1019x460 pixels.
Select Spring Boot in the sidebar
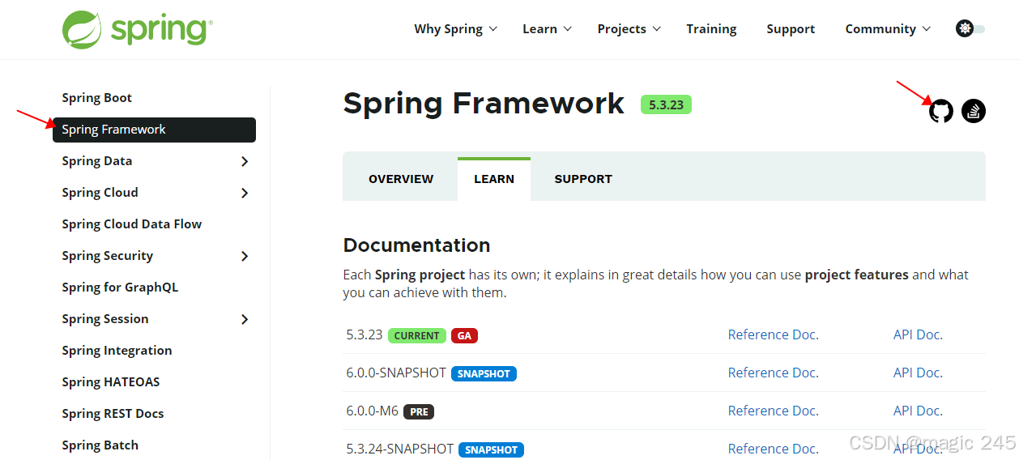tap(96, 98)
